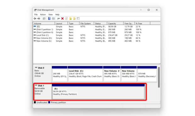Click the 198 MB free space cell
This screenshot has width=195, height=116.
click(128, 38)
